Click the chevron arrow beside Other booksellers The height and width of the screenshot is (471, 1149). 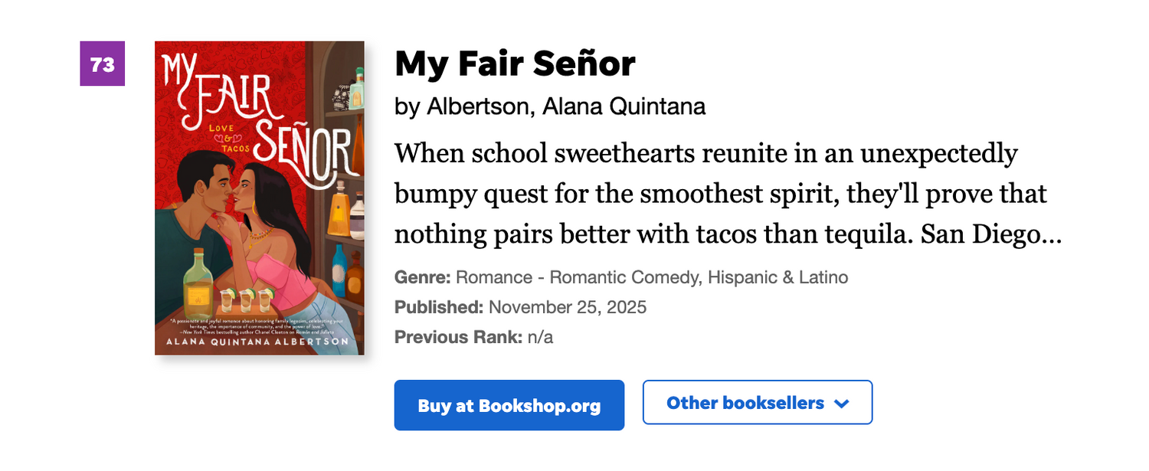coord(841,404)
